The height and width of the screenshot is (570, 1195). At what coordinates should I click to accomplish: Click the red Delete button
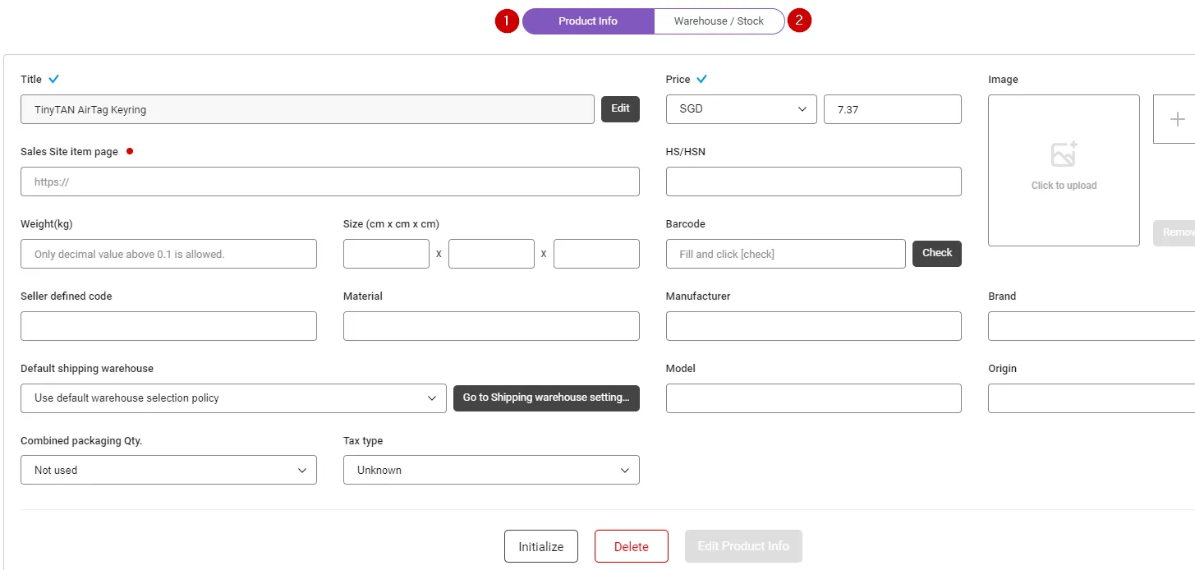(x=632, y=547)
